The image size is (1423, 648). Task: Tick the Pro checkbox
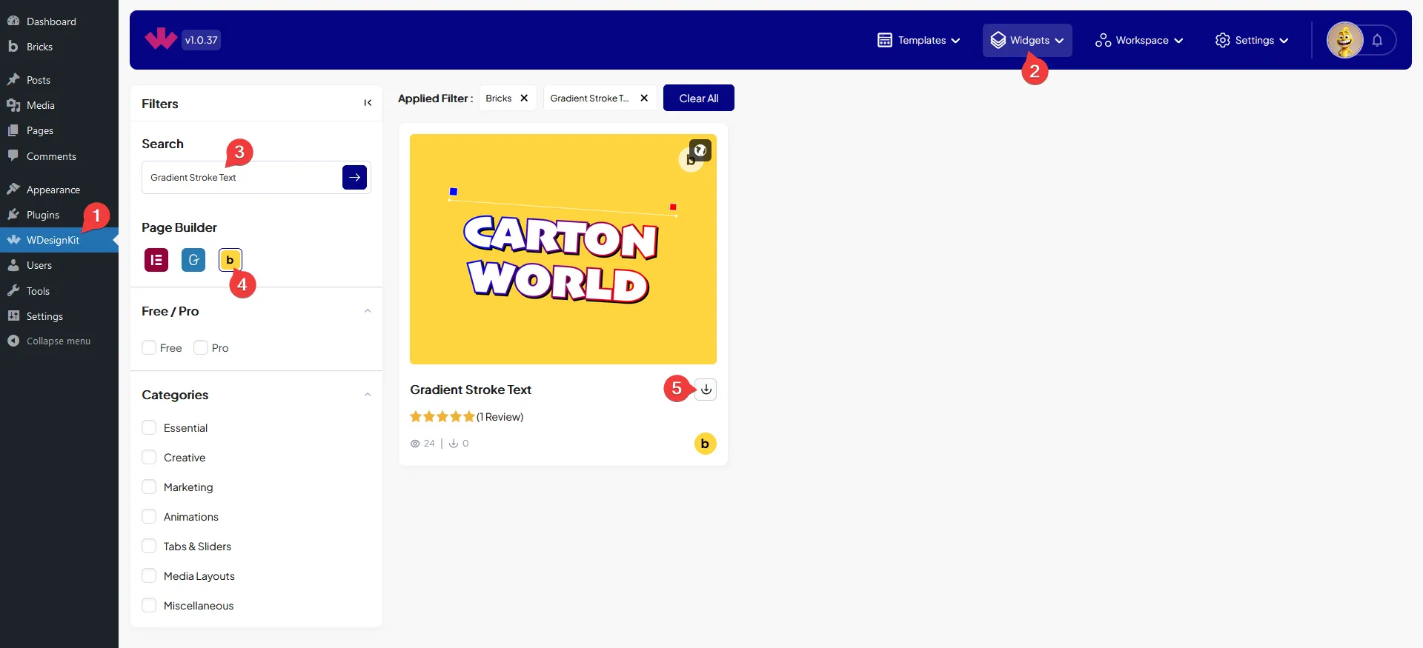click(x=201, y=348)
